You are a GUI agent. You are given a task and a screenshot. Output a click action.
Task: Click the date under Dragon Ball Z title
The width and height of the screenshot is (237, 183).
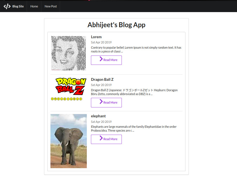pyautogui.click(x=101, y=85)
